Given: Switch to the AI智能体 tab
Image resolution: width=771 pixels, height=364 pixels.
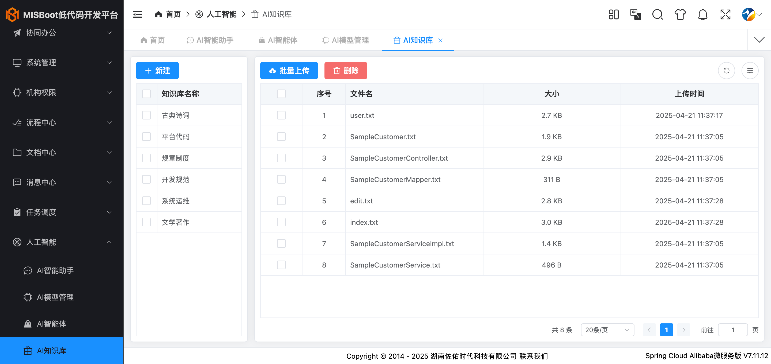Looking at the screenshot, I should 278,40.
